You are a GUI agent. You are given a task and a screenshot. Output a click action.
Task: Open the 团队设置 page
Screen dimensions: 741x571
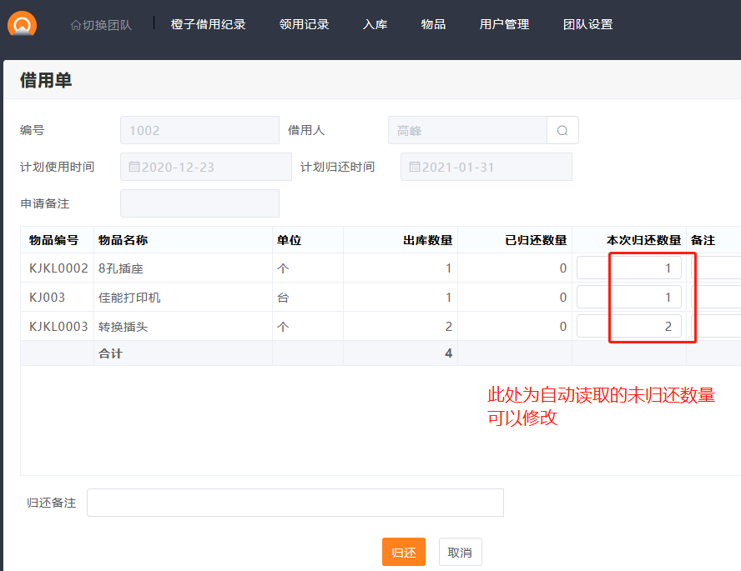587,24
